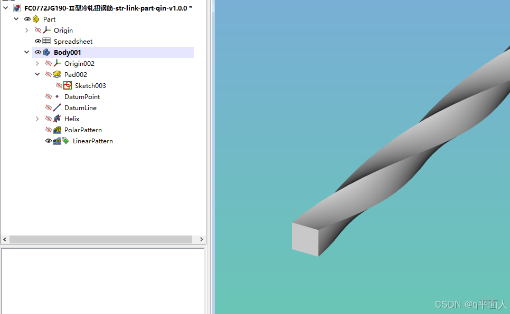Collapse the Part tree node
The height and width of the screenshot is (314, 510).
tap(16, 19)
